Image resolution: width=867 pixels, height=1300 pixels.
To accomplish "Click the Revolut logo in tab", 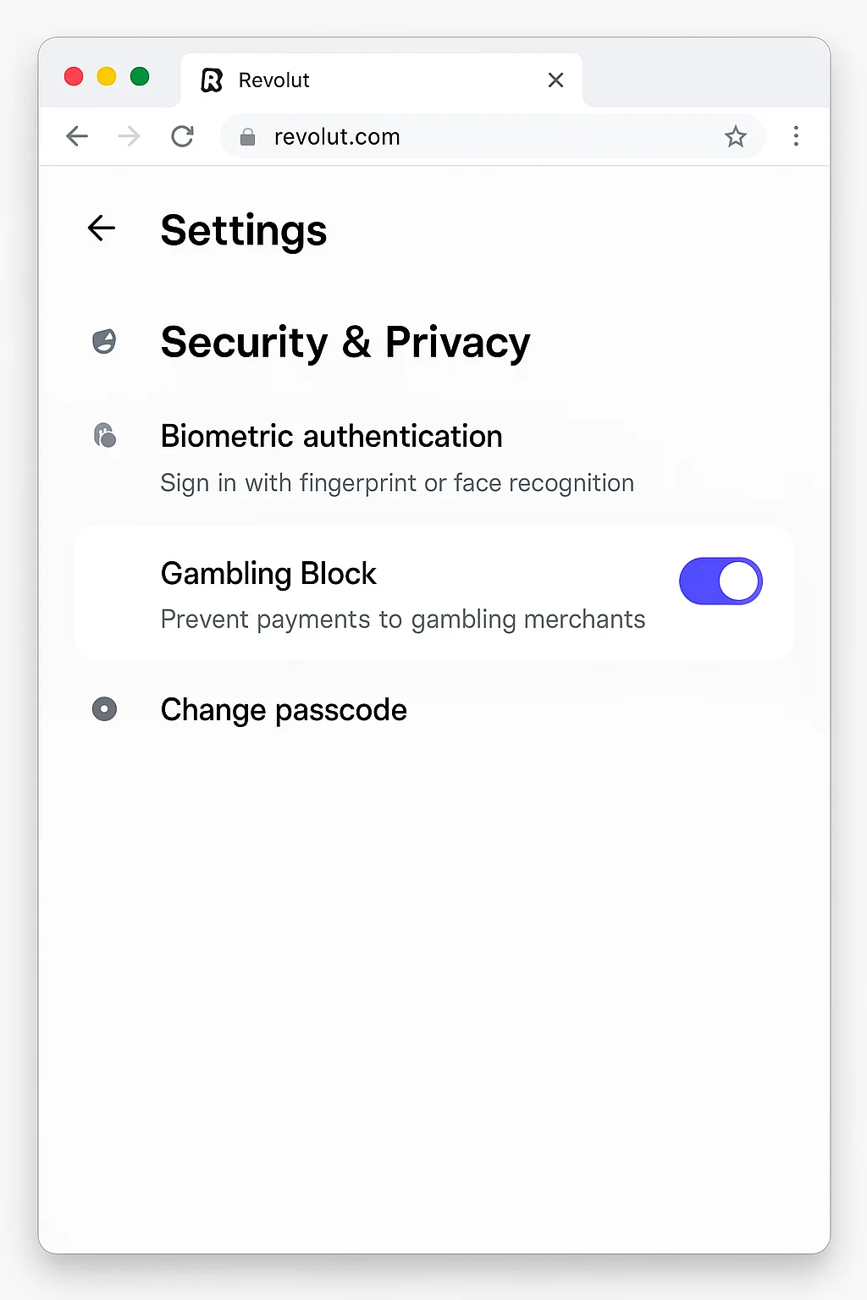I will 212,80.
